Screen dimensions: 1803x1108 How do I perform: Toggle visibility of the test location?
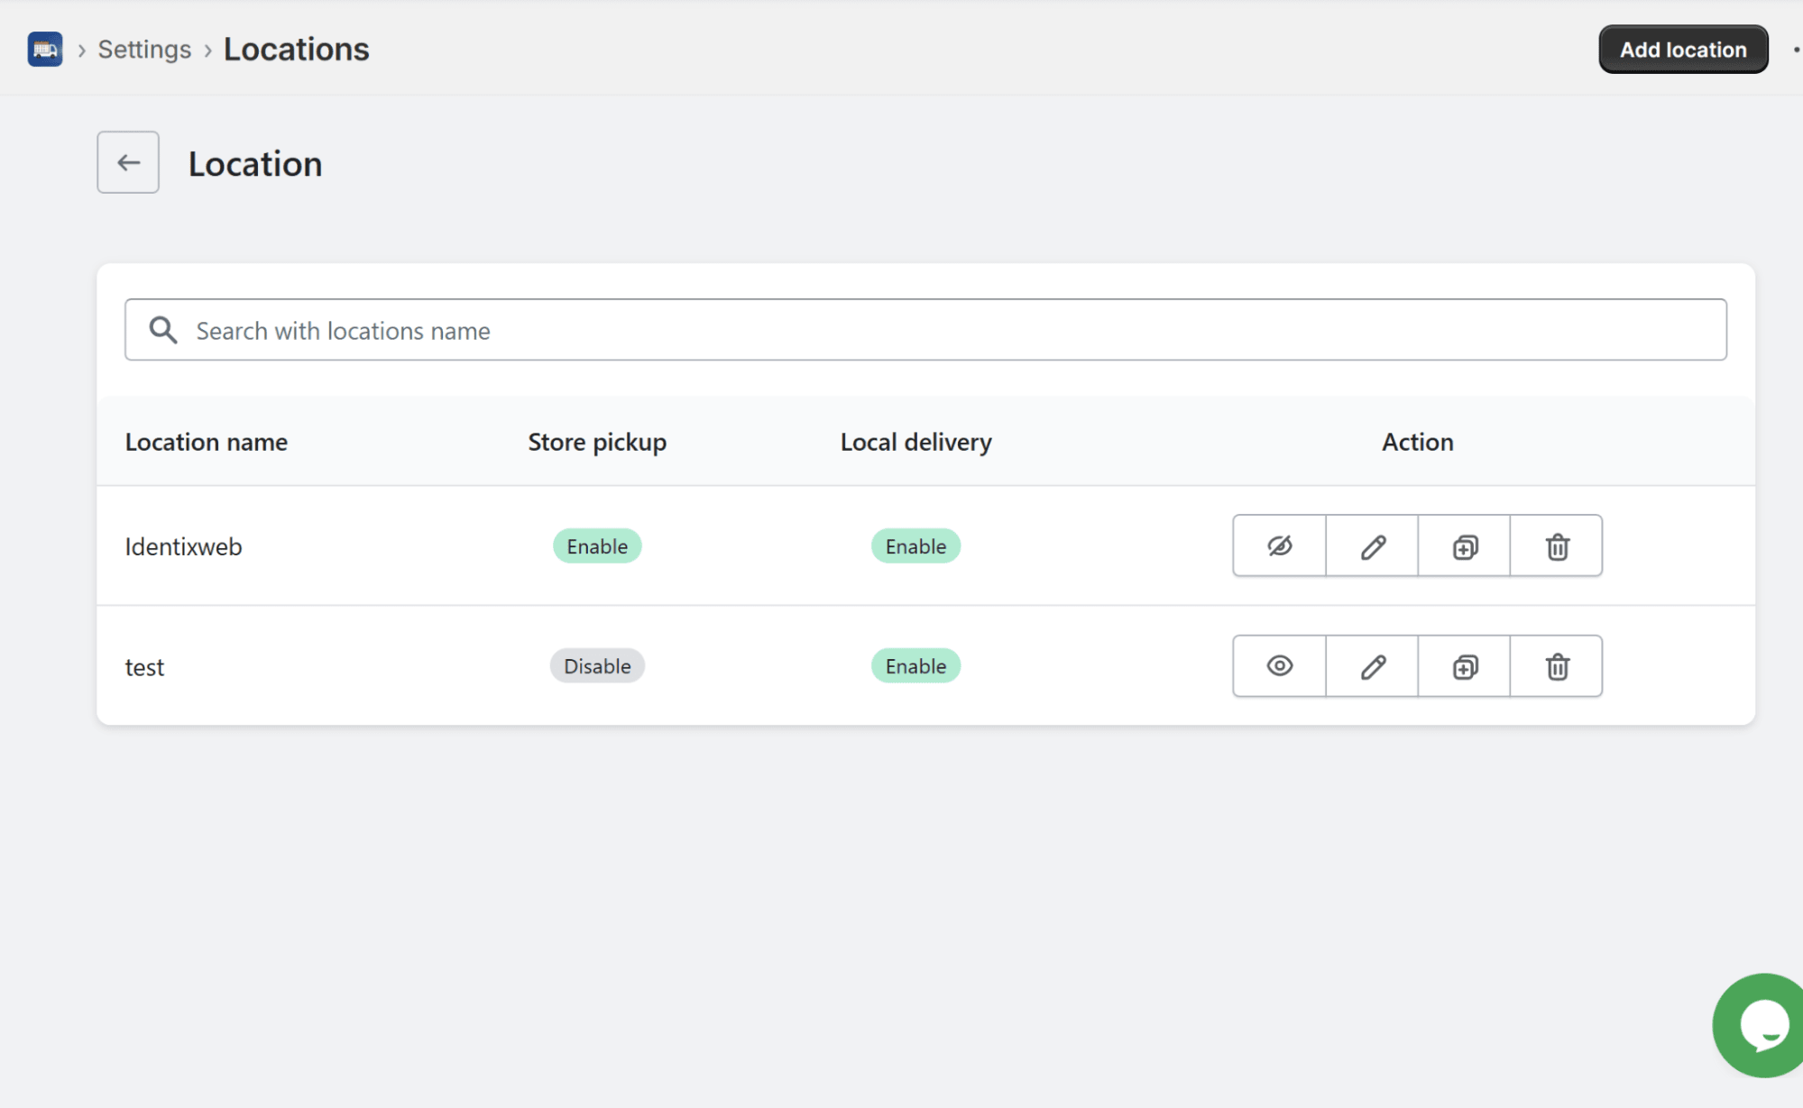[x=1279, y=666]
